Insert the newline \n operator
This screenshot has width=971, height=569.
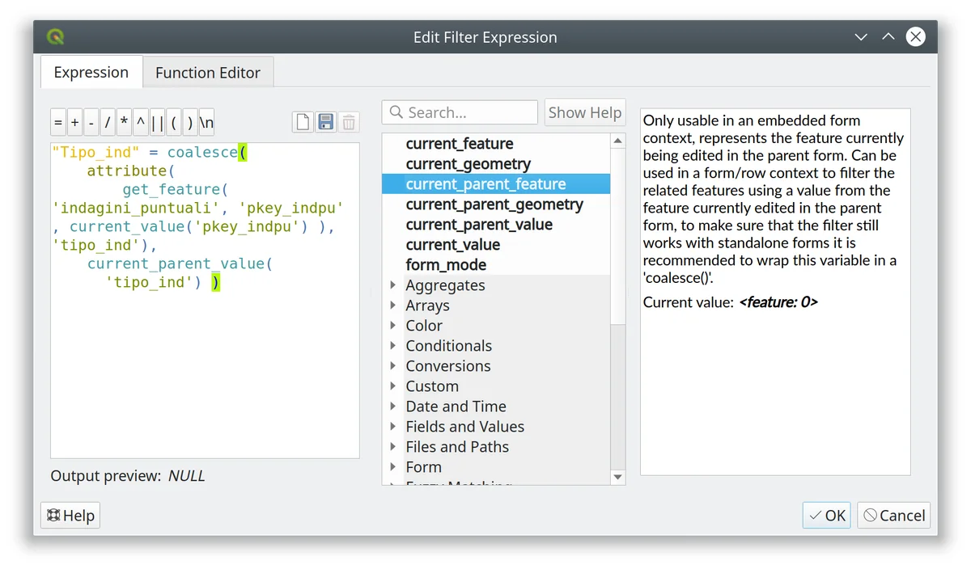pyautogui.click(x=207, y=123)
